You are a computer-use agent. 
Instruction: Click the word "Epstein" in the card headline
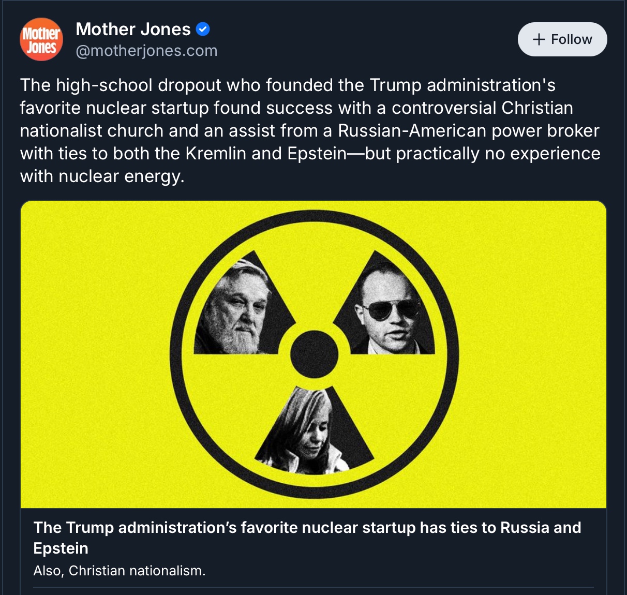point(61,548)
